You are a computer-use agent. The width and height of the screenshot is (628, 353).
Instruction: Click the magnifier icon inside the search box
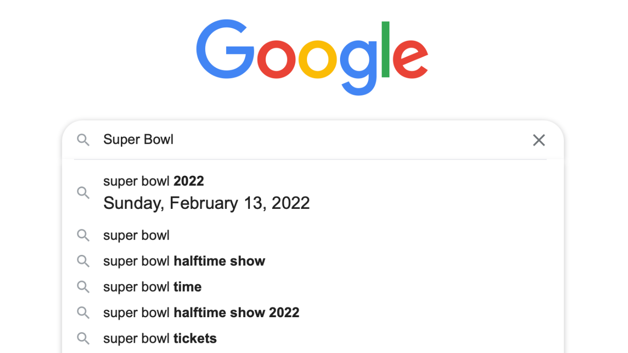[x=83, y=140]
